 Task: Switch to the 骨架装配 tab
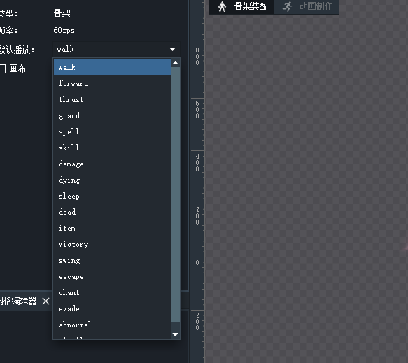coord(241,7)
